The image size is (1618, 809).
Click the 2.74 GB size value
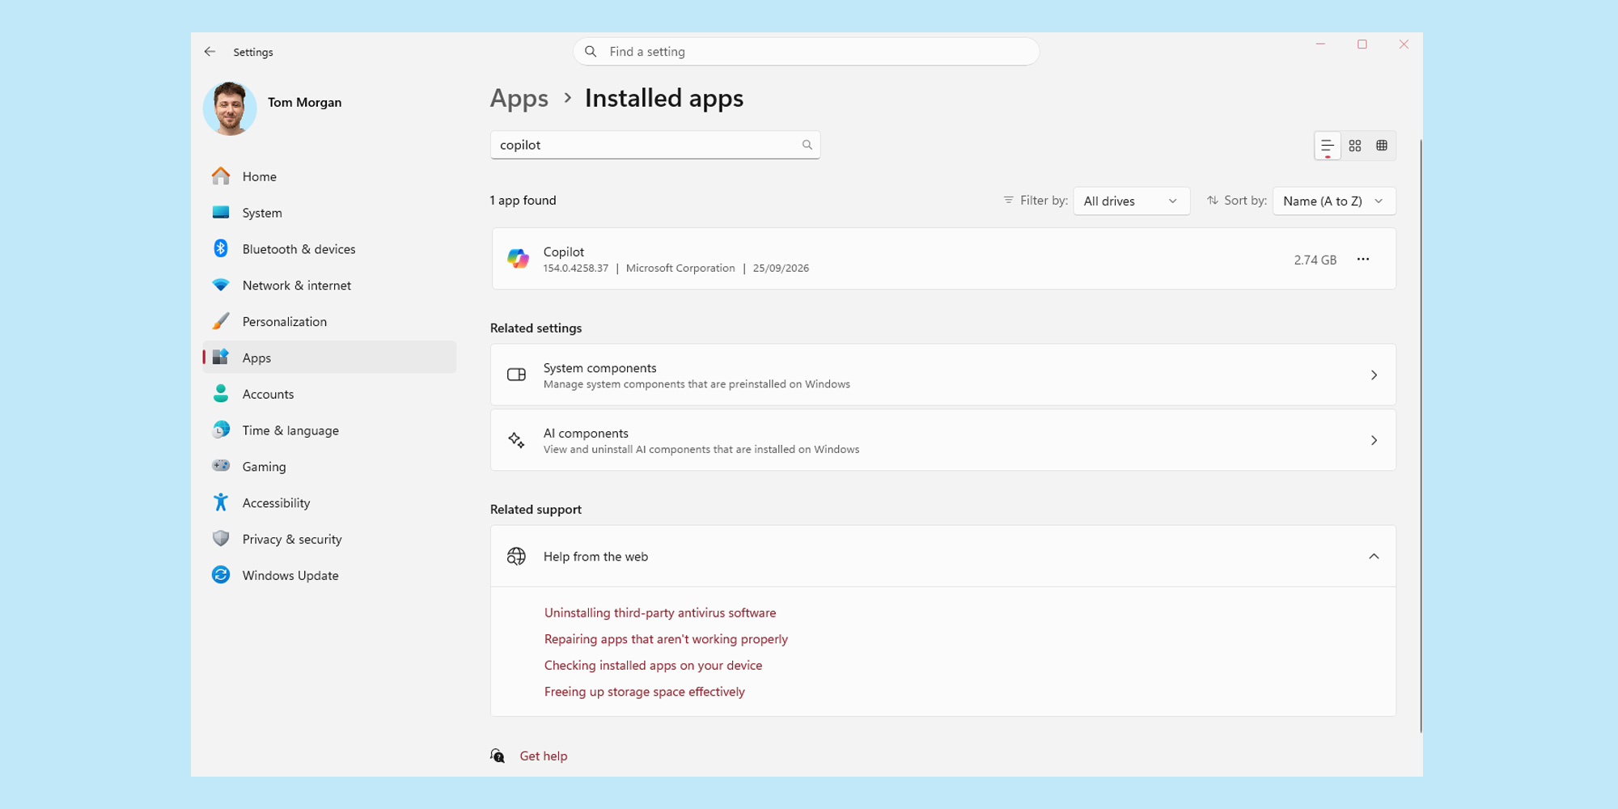tap(1315, 260)
